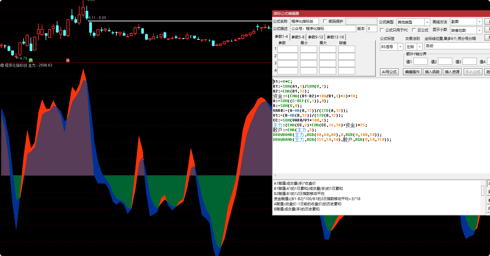Click the red 涨 marker icon on chart
The width and height of the screenshot is (490, 256).
pos(68,60)
